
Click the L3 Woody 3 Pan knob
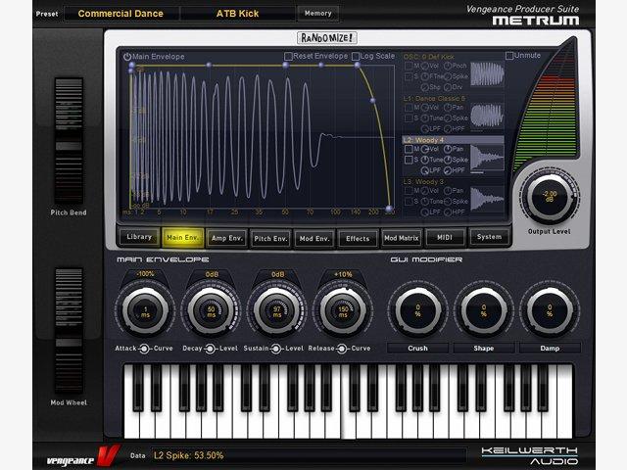point(448,191)
